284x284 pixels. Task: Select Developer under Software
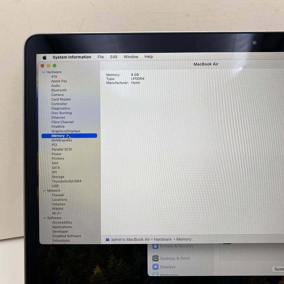click(x=60, y=231)
